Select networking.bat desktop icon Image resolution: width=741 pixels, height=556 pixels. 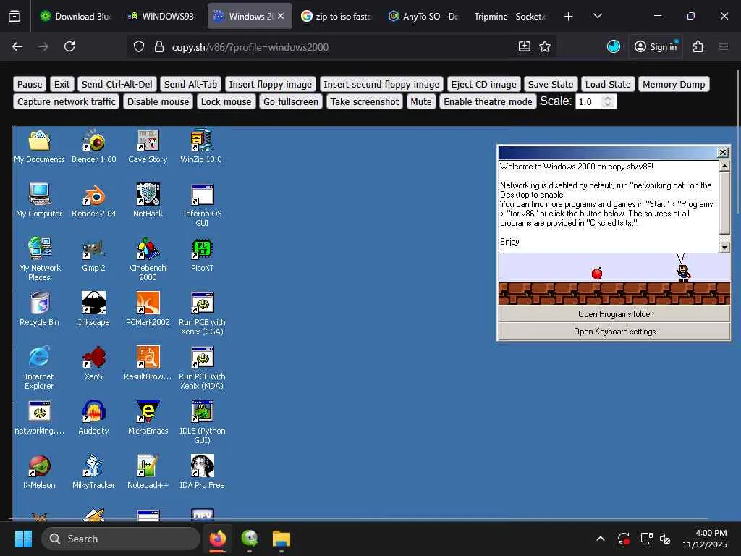pyautogui.click(x=39, y=418)
